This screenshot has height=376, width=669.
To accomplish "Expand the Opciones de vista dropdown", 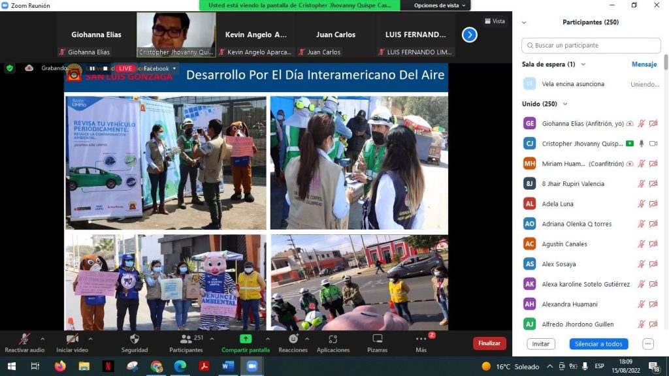I will 441,5.
